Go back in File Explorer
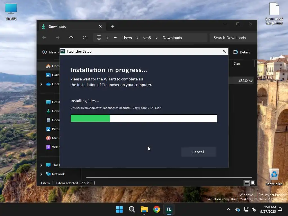288x216 pixels. coord(44,38)
